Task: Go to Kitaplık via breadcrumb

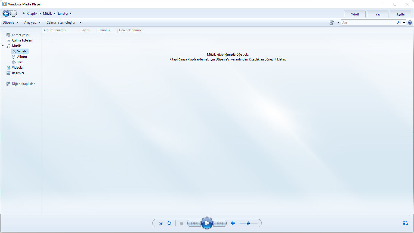Action: click(32, 13)
